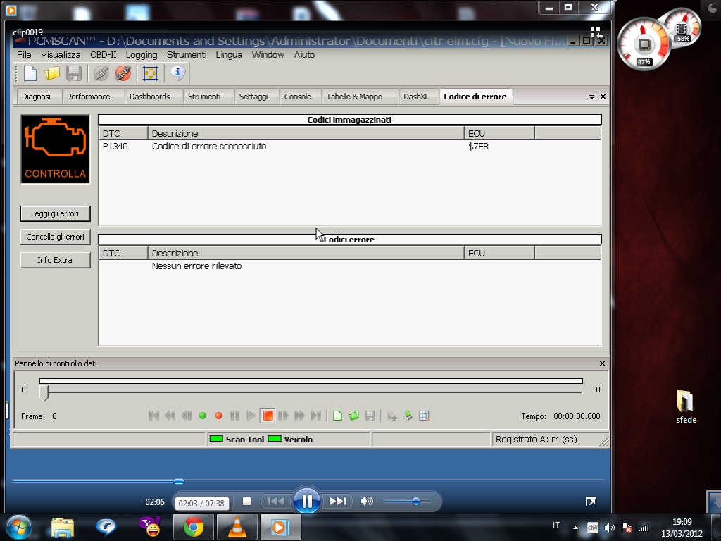Click the Cancella gli errori button
Image resolution: width=721 pixels, height=541 pixels.
[55, 237]
